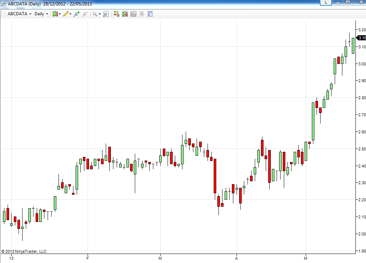
Task: Click the toolbar drag grip handle
Action: click(2, 14)
